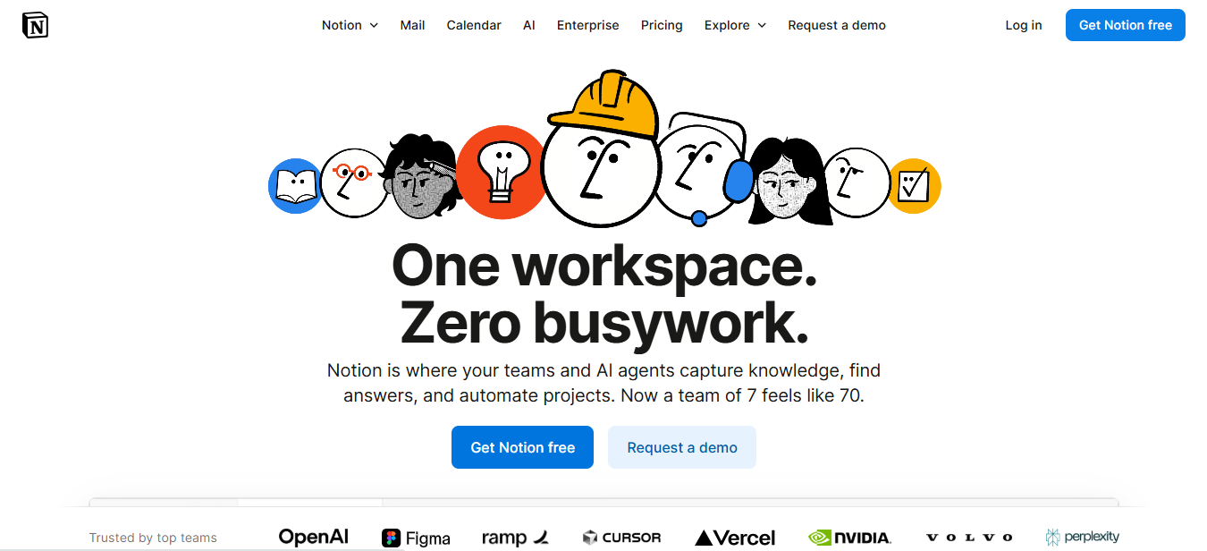This screenshot has height=551, width=1207.
Task: Select the blue open-book character icon
Action: pyautogui.click(x=295, y=186)
